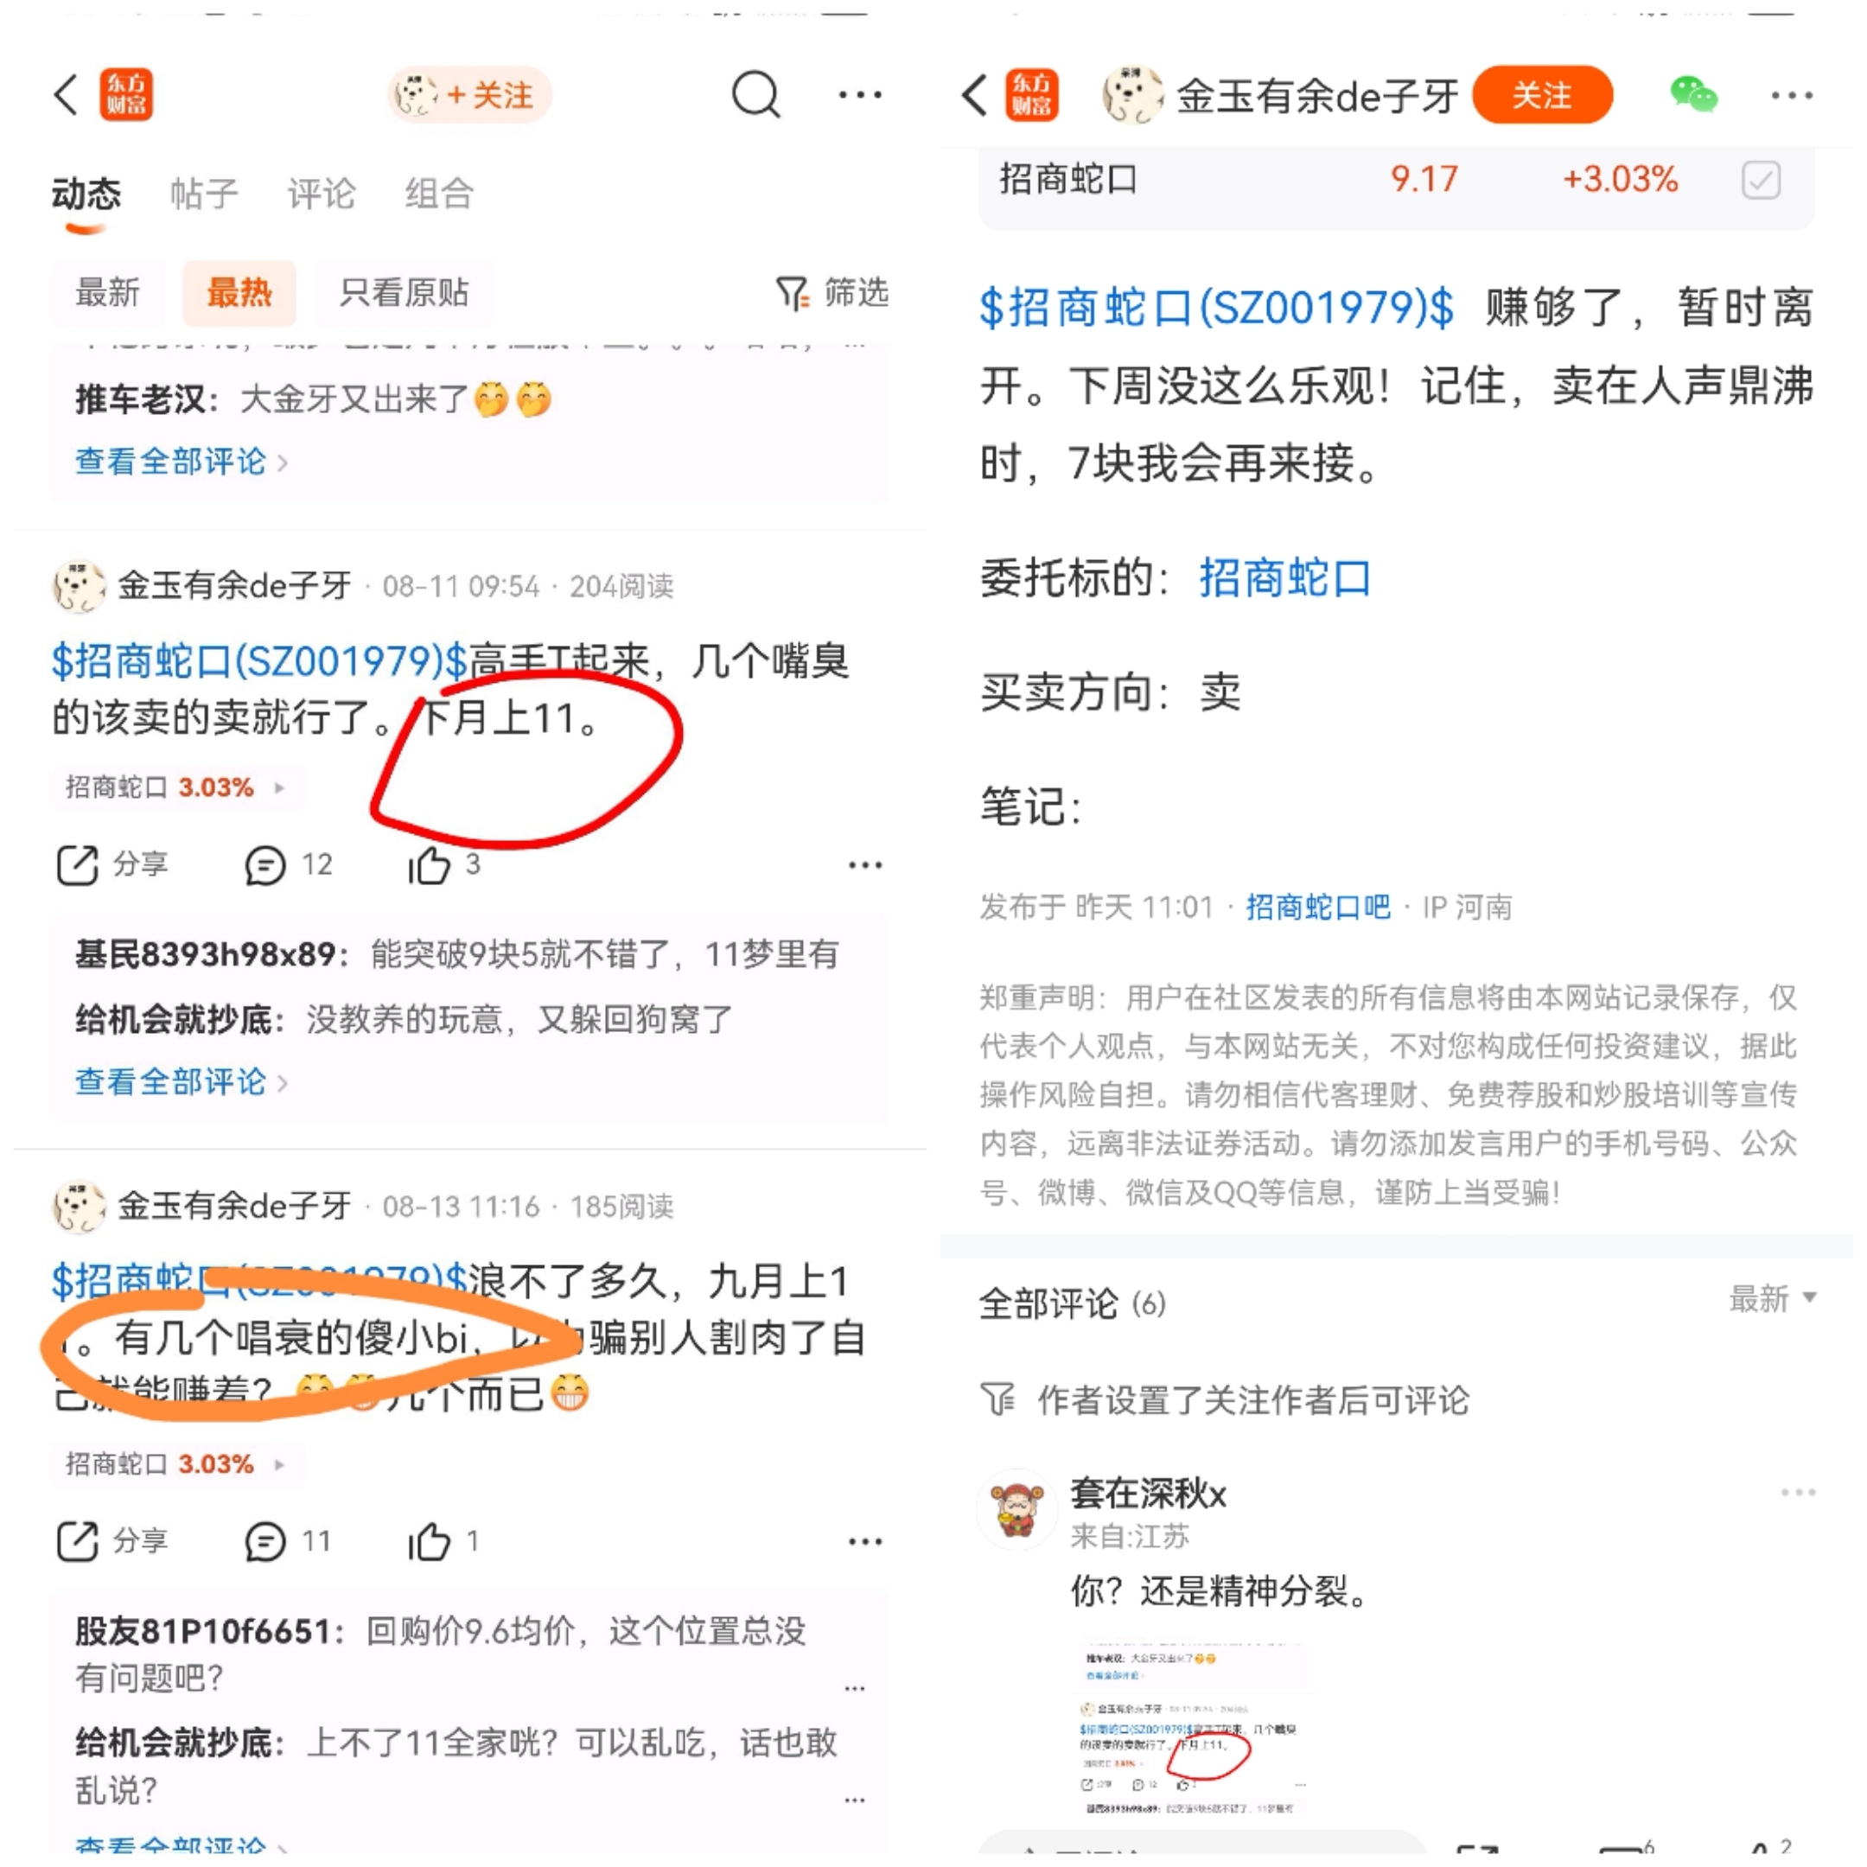Viewport: 1867px width, 1867px height.
Task: Open three-dot menu beside 套在深秋x comment
Action: click(x=1799, y=1493)
